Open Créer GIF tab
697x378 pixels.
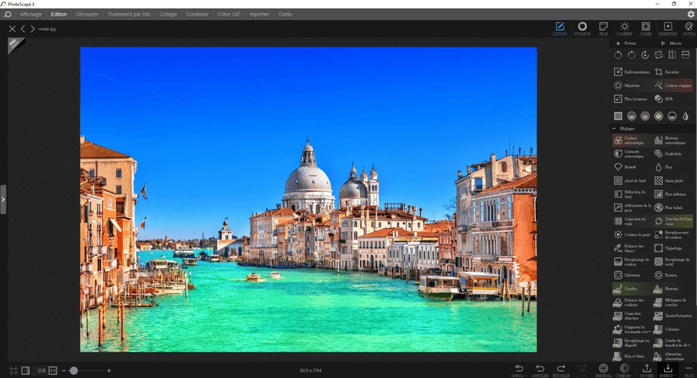click(229, 14)
